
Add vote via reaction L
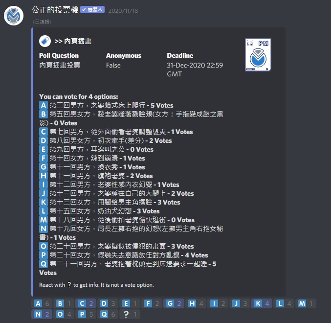(284, 303)
